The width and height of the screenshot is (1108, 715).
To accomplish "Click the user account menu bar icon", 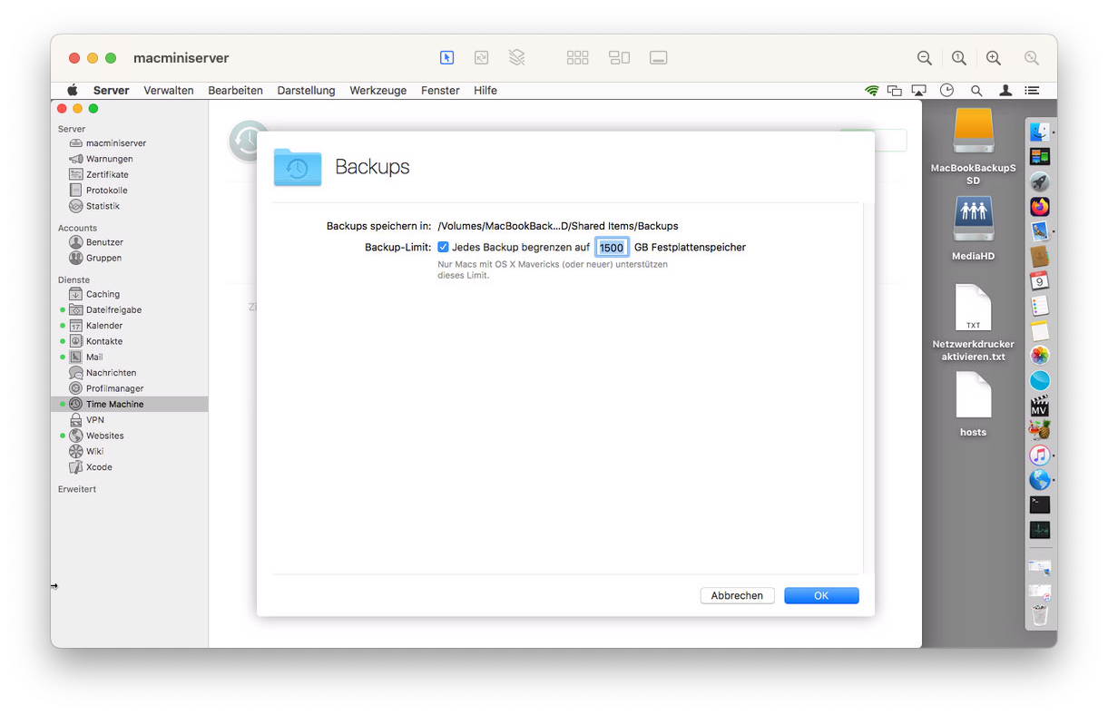I will [x=1005, y=91].
